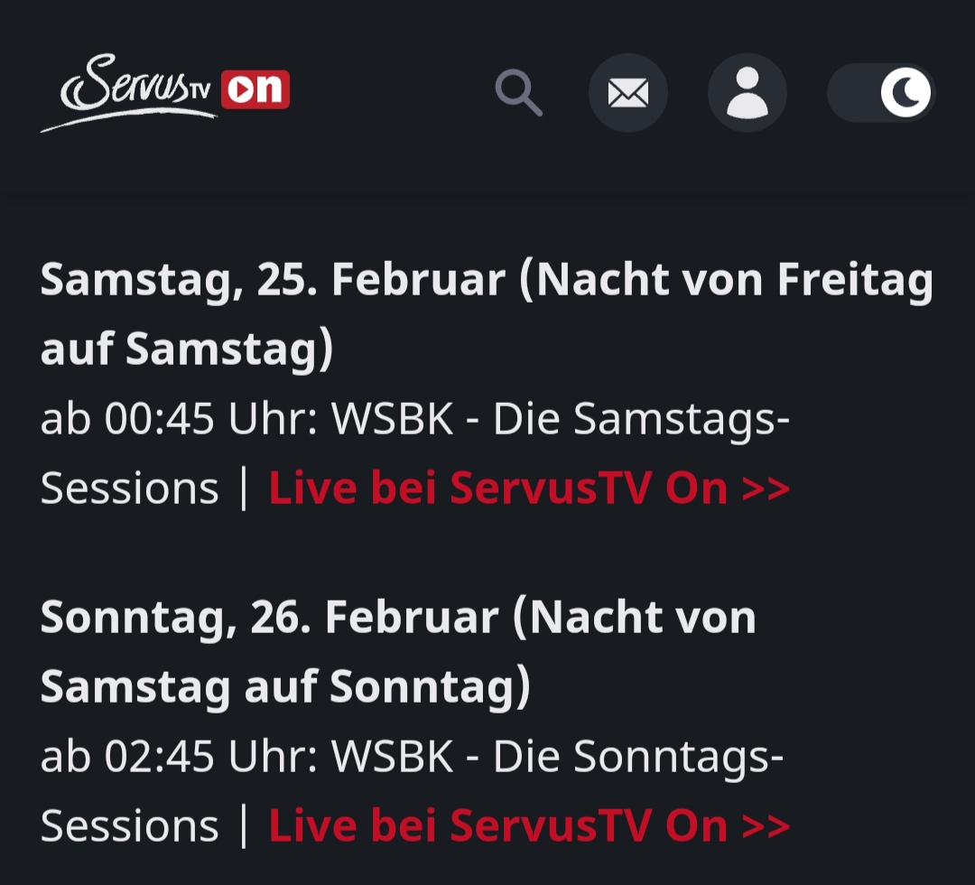Viewport: 975px width, 885px height.
Task: Click the Samstag auf Sonntag) text
Action: click(285, 687)
